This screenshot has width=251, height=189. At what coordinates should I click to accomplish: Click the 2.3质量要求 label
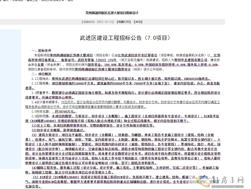[x=41, y=93]
